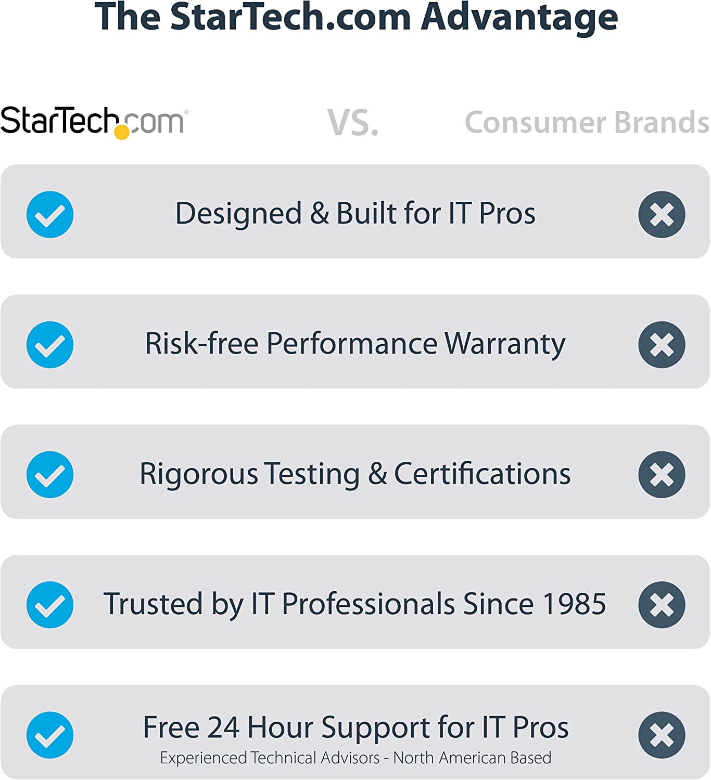Click the StarTech.com logo
Screen dimensions: 711x780
tap(94, 122)
